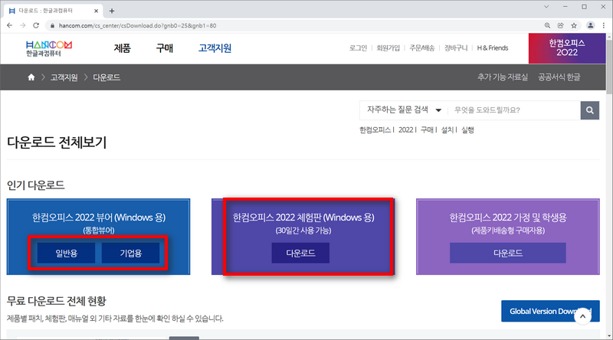The height and width of the screenshot is (340, 613).
Task: Open the Chrome profile avatar icon
Action: (x=590, y=25)
